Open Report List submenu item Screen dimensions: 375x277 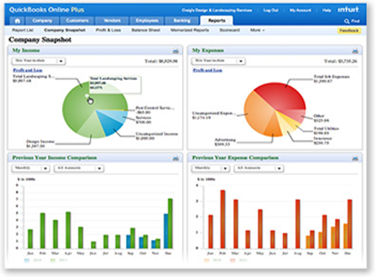click(x=23, y=30)
